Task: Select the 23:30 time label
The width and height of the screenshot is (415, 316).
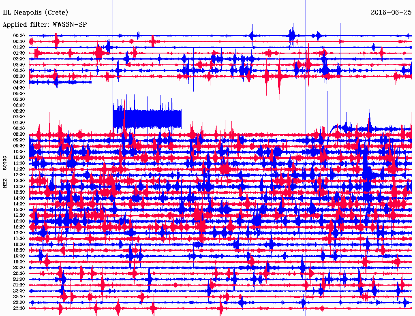Action: tap(19, 308)
